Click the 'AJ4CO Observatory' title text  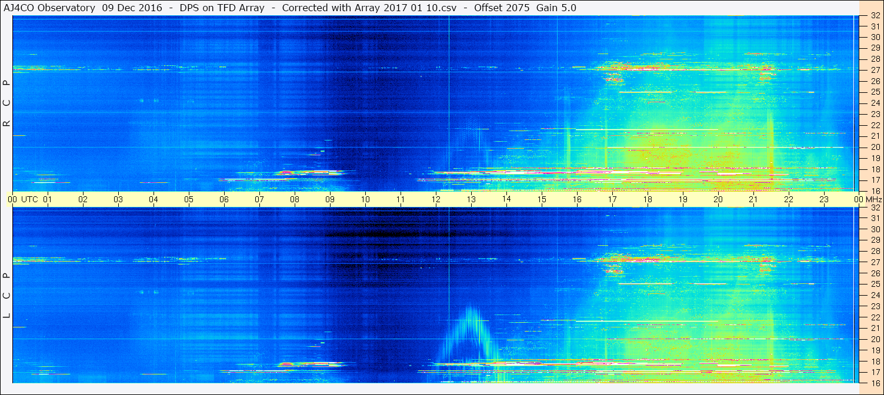click(49, 8)
